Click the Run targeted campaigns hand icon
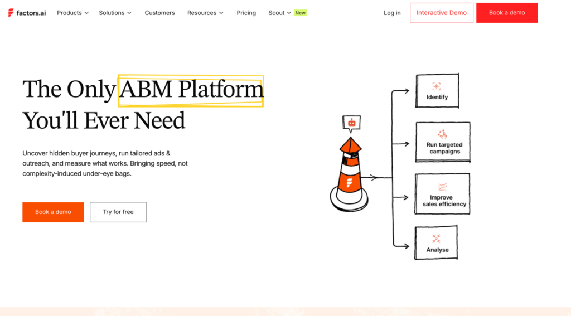Viewport: 571px width, 316px height. [442, 134]
